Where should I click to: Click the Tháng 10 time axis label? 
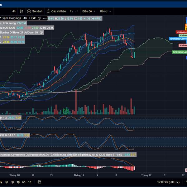click(x=15, y=175)
